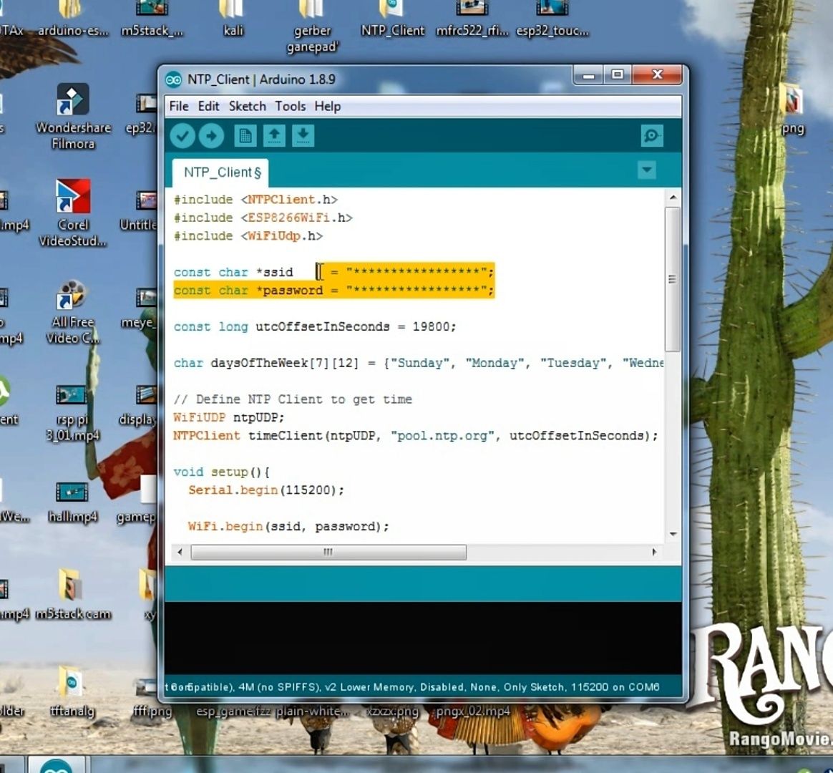Open the File menu
The image size is (833, 773).
(x=178, y=106)
